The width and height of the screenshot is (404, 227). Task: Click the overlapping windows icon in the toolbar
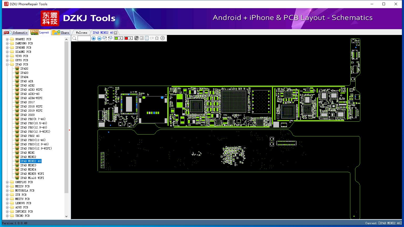pos(136,38)
